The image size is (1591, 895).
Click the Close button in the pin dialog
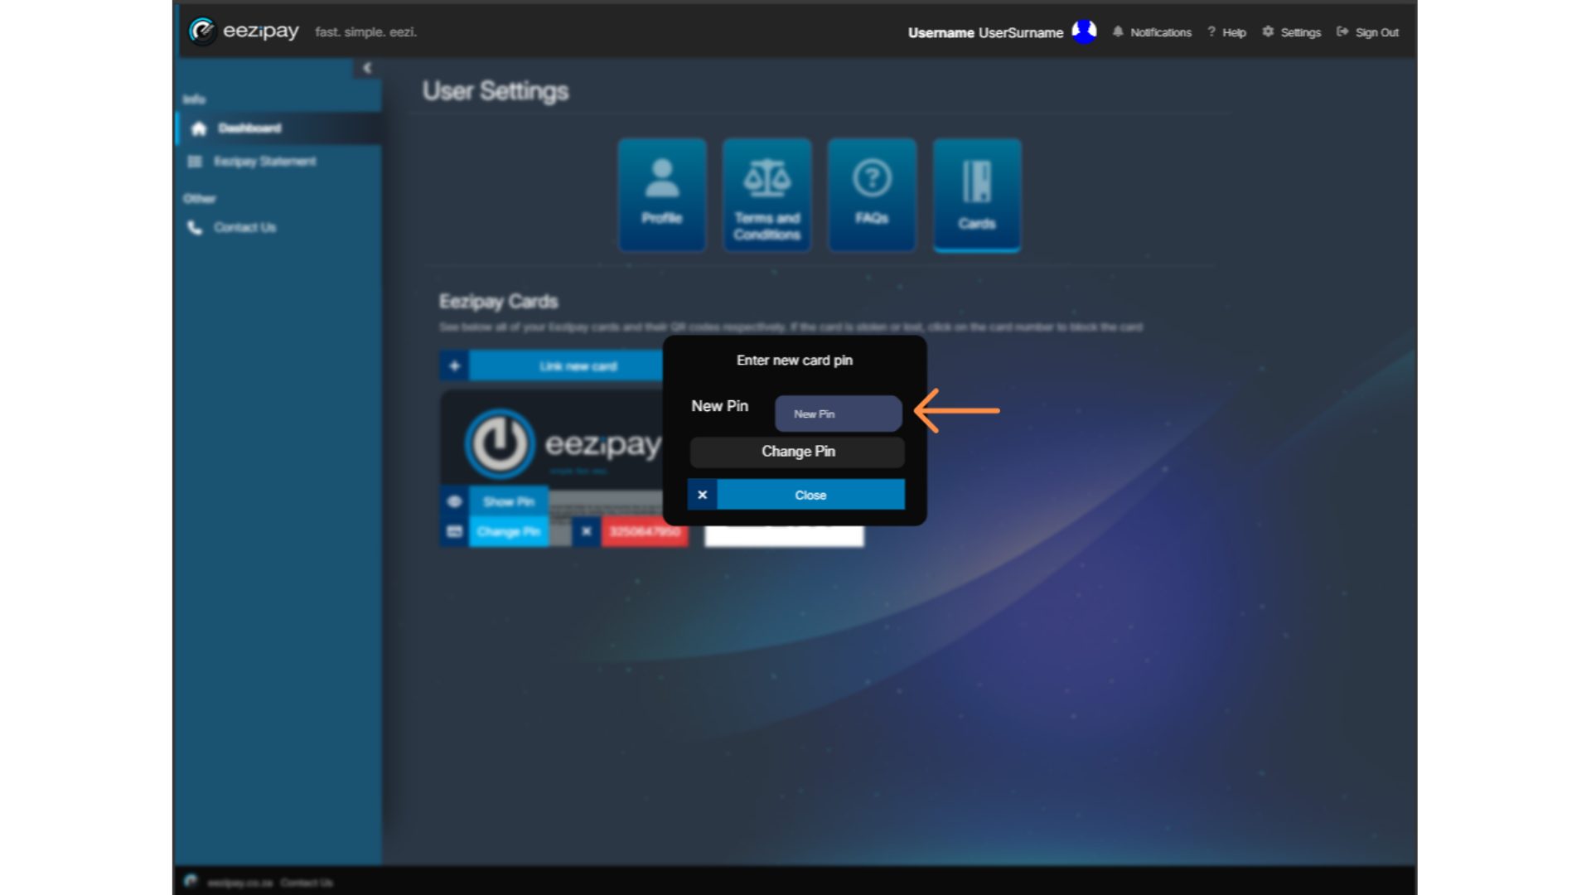coord(810,495)
